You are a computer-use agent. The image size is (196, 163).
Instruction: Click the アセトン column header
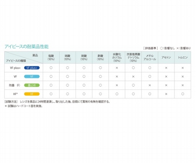[166, 58]
